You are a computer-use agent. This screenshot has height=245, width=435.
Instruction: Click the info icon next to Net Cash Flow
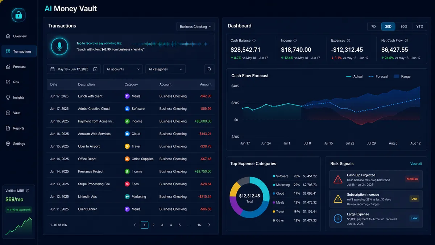click(406, 41)
